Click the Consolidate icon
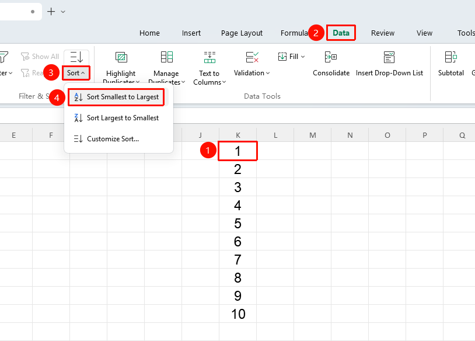475x341 pixels. tap(331, 57)
